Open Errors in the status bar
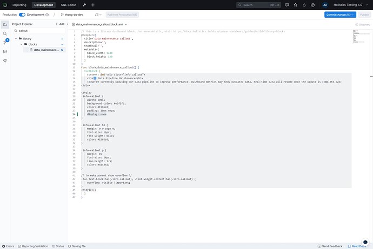Screen dimensions: 373x249 8,246
